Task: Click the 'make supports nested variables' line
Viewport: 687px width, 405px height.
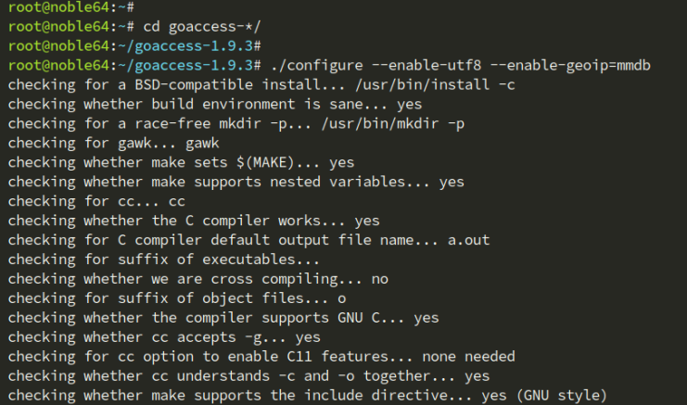Action: [x=235, y=182]
